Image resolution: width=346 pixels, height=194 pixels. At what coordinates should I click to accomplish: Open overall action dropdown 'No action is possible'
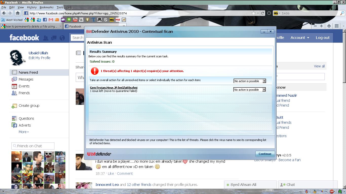tap(249, 81)
